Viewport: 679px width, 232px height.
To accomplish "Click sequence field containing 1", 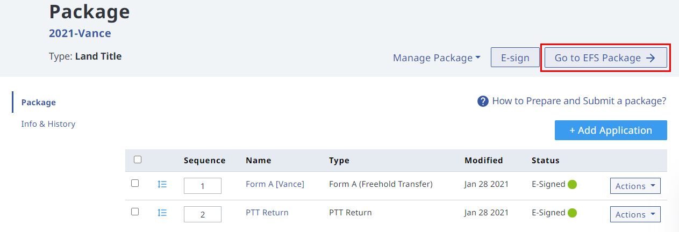I will click(x=203, y=186).
